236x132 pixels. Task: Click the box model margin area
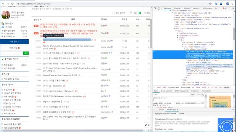pos(220,97)
